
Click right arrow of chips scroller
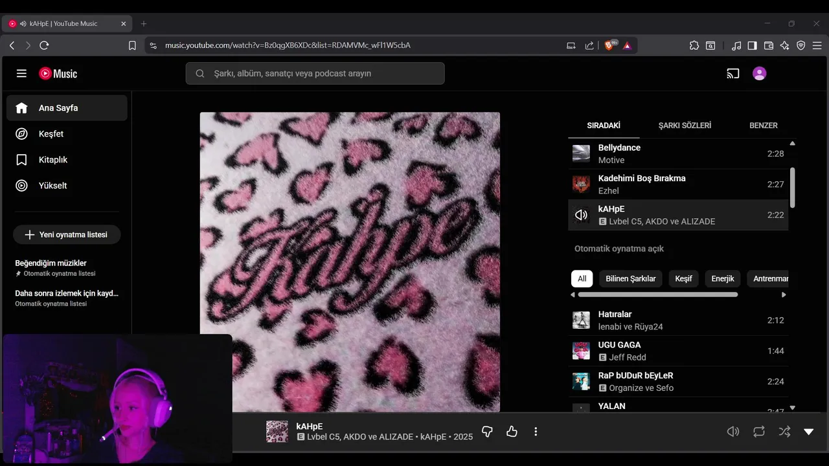(784, 294)
